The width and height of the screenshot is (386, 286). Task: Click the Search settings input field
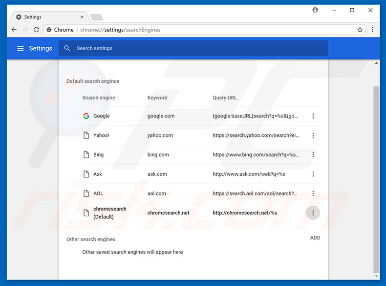(x=195, y=48)
